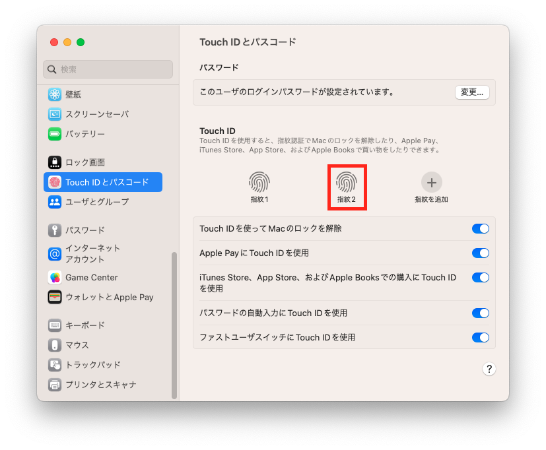The width and height of the screenshot is (546, 450).
Task: Click the マウス mouse icon
Action: coord(55,345)
